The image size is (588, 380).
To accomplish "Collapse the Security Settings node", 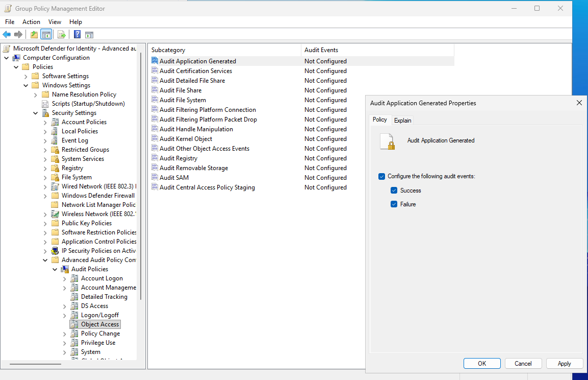I will [x=35, y=112].
